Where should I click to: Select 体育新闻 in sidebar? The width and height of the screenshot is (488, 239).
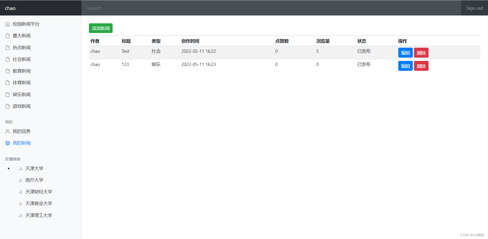click(22, 83)
